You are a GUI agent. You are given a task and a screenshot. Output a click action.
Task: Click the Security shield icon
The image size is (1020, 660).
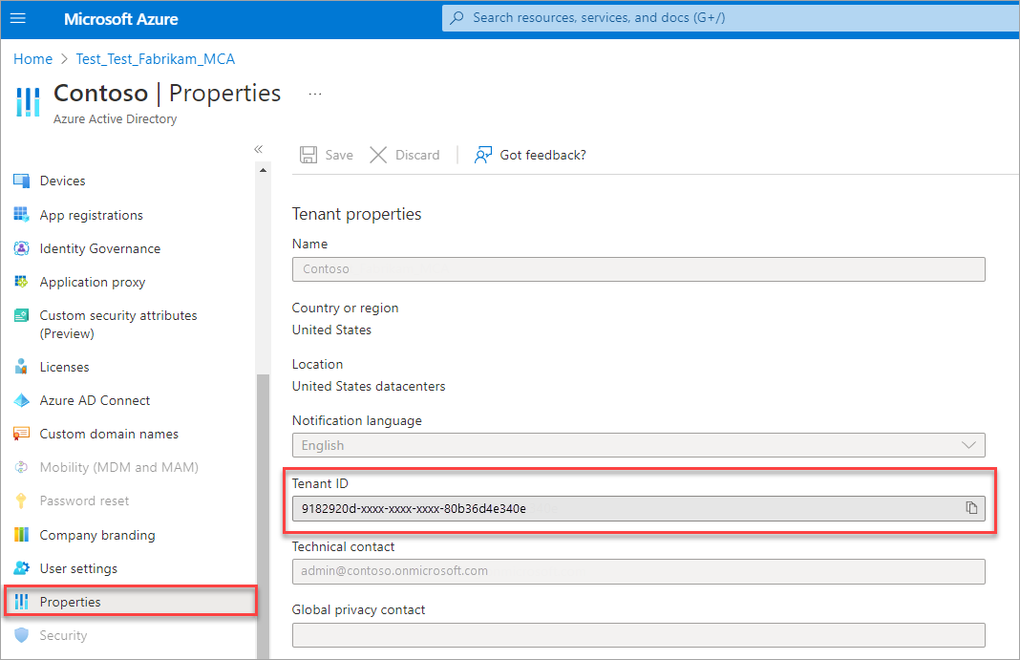(x=21, y=635)
